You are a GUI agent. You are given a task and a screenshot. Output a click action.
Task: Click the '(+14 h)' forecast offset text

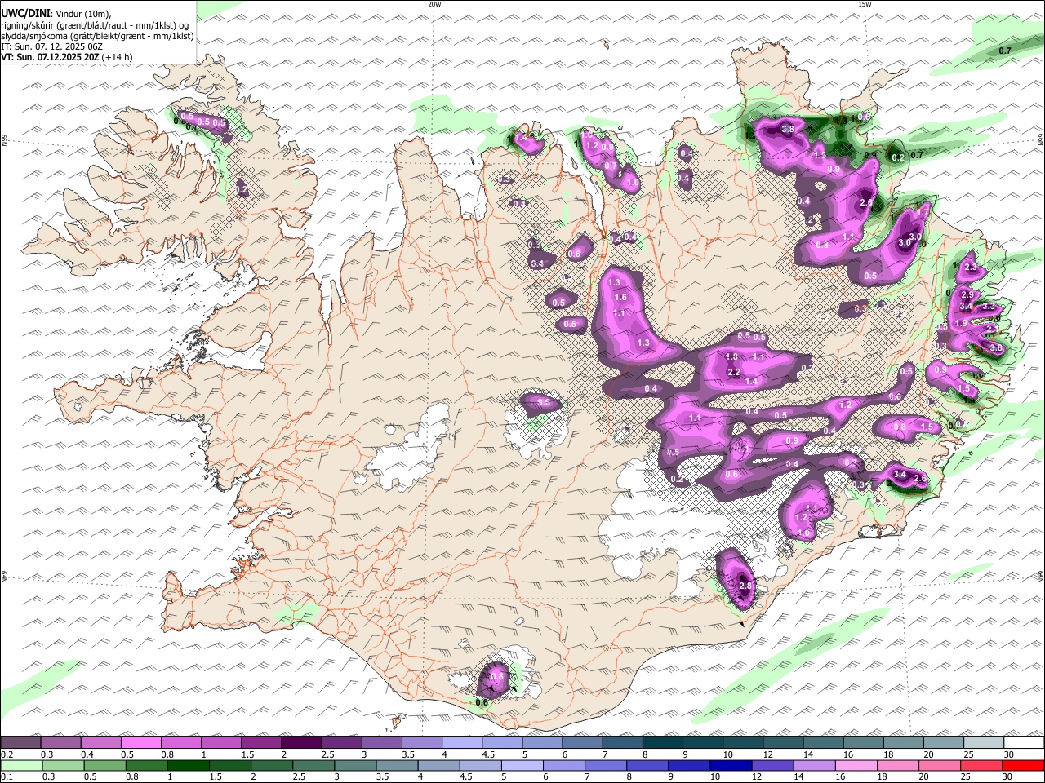click(118, 57)
